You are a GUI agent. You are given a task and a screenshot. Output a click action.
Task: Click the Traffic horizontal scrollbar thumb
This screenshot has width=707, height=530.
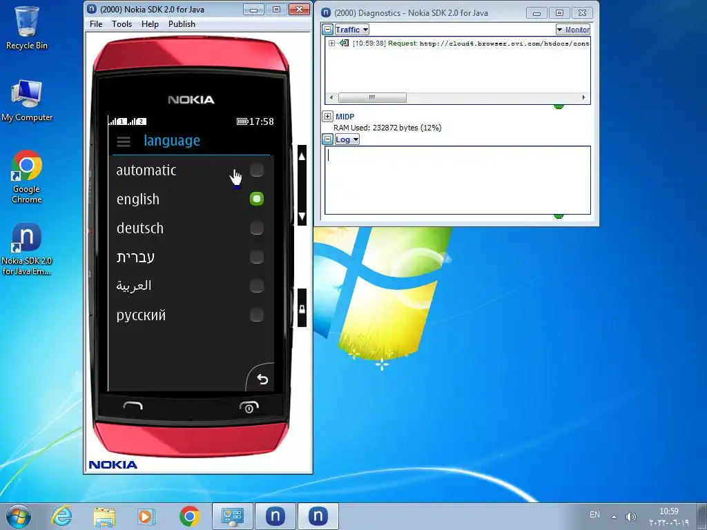pyautogui.click(x=372, y=97)
